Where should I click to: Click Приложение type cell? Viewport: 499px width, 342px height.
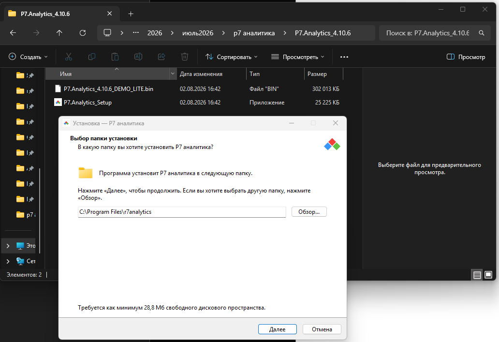click(267, 103)
